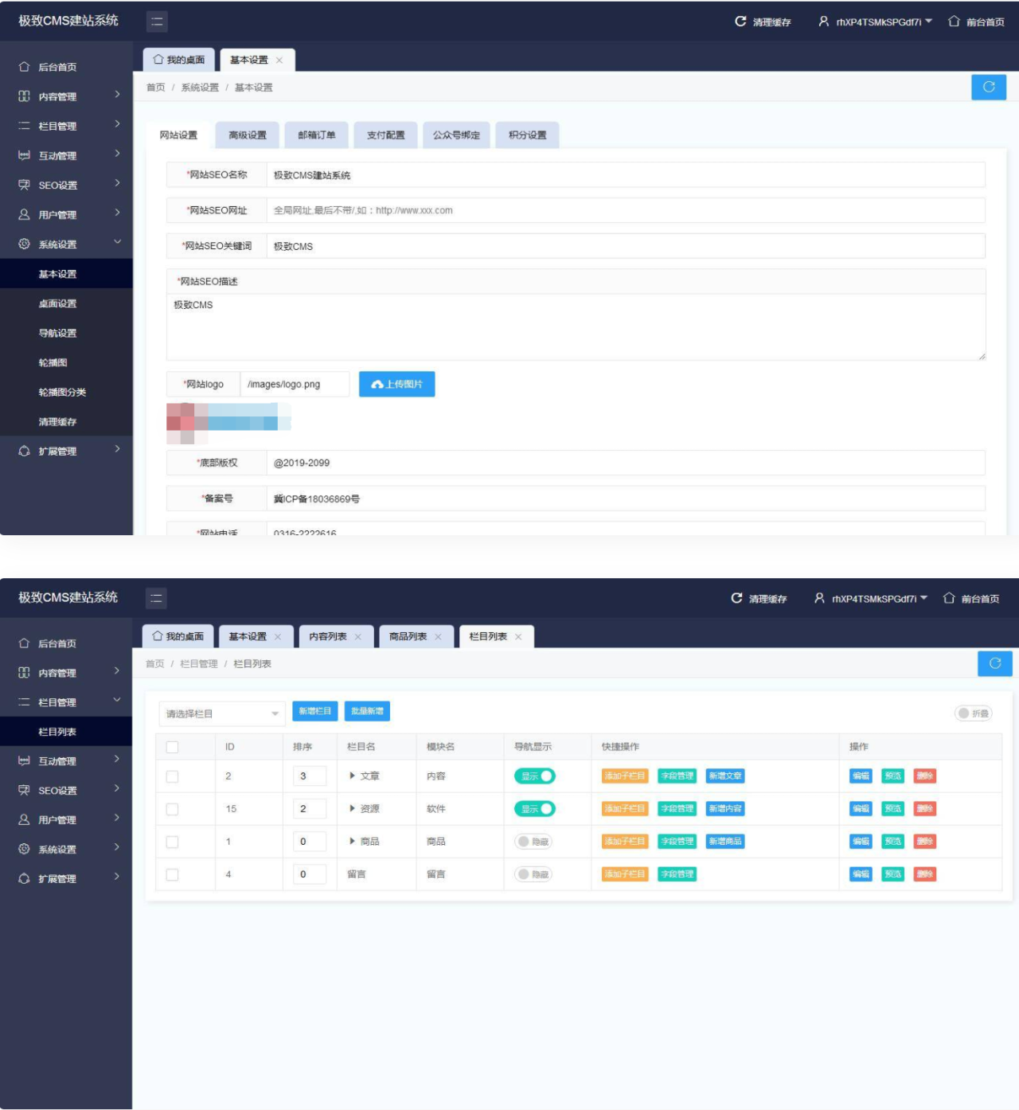
Task: Expand the 资源 row's child columns
Action: tap(353, 809)
